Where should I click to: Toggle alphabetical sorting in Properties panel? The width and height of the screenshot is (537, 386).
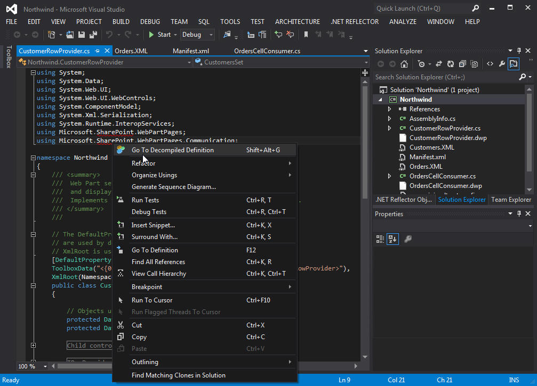[x=393, y=239]
